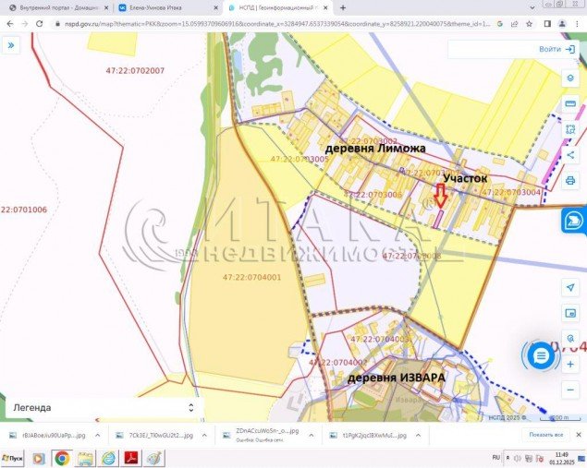587x468 pixels.
Task: Switch to the Внутренний портал tab
Action: (55, 7)
